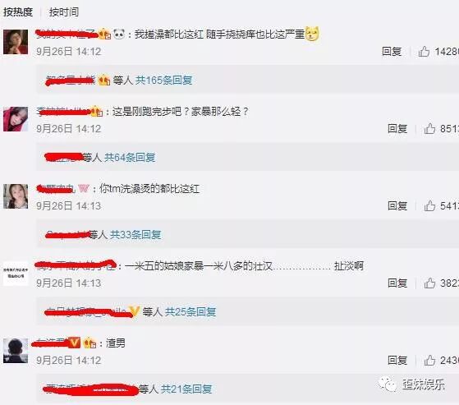The image size is (459, 405).
Task: Like the comment posted at 14:12 with 1428 likes
Action: [424, 52]
